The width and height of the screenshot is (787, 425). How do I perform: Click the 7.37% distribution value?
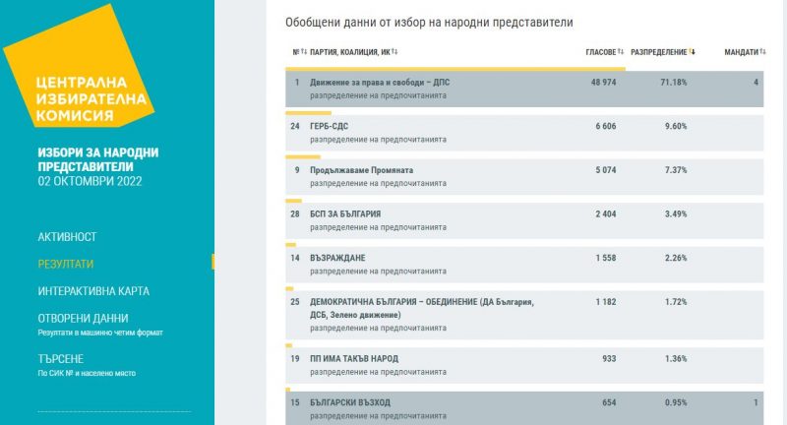pyautogui.click(x=676, y=170)
